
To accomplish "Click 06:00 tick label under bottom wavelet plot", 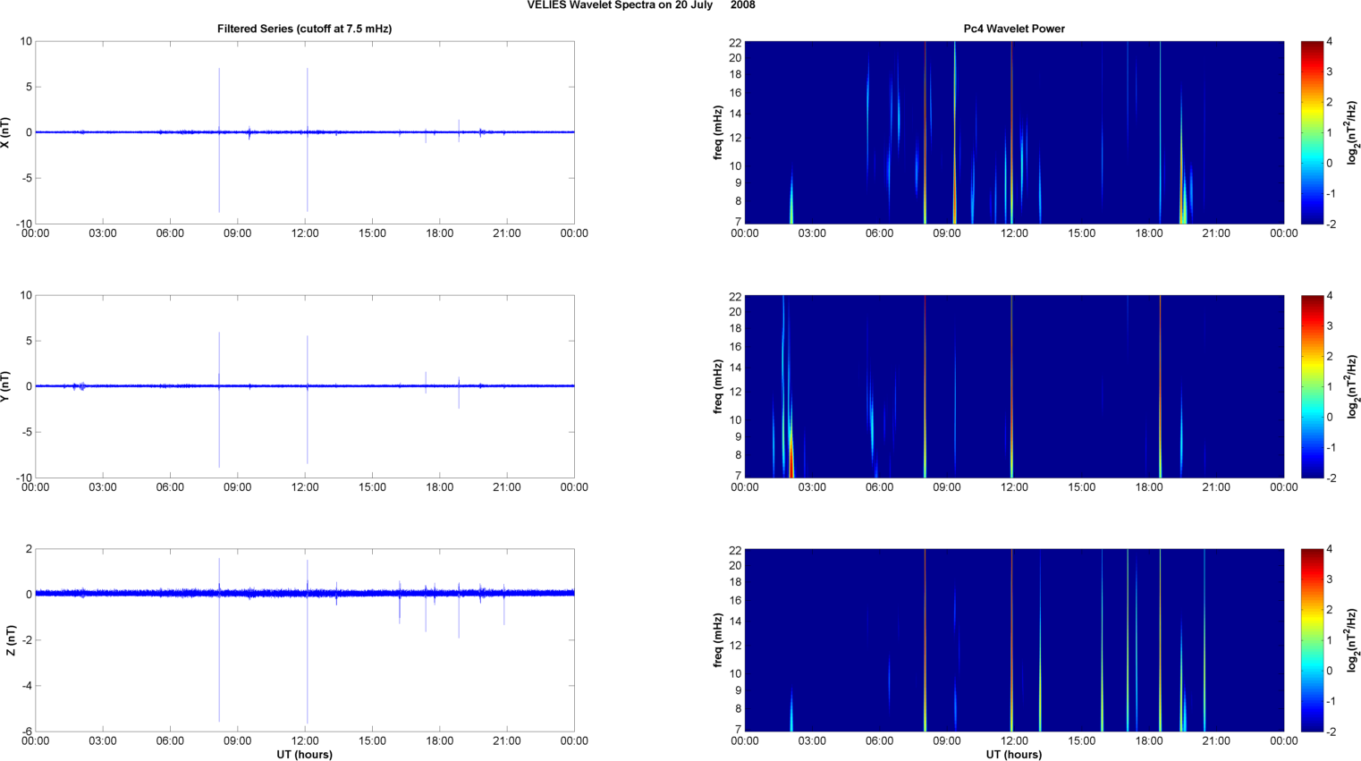I will tap(879, 740).
